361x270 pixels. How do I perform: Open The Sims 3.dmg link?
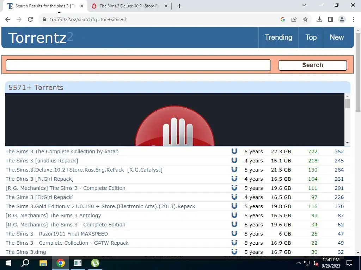tap(26, 252)
